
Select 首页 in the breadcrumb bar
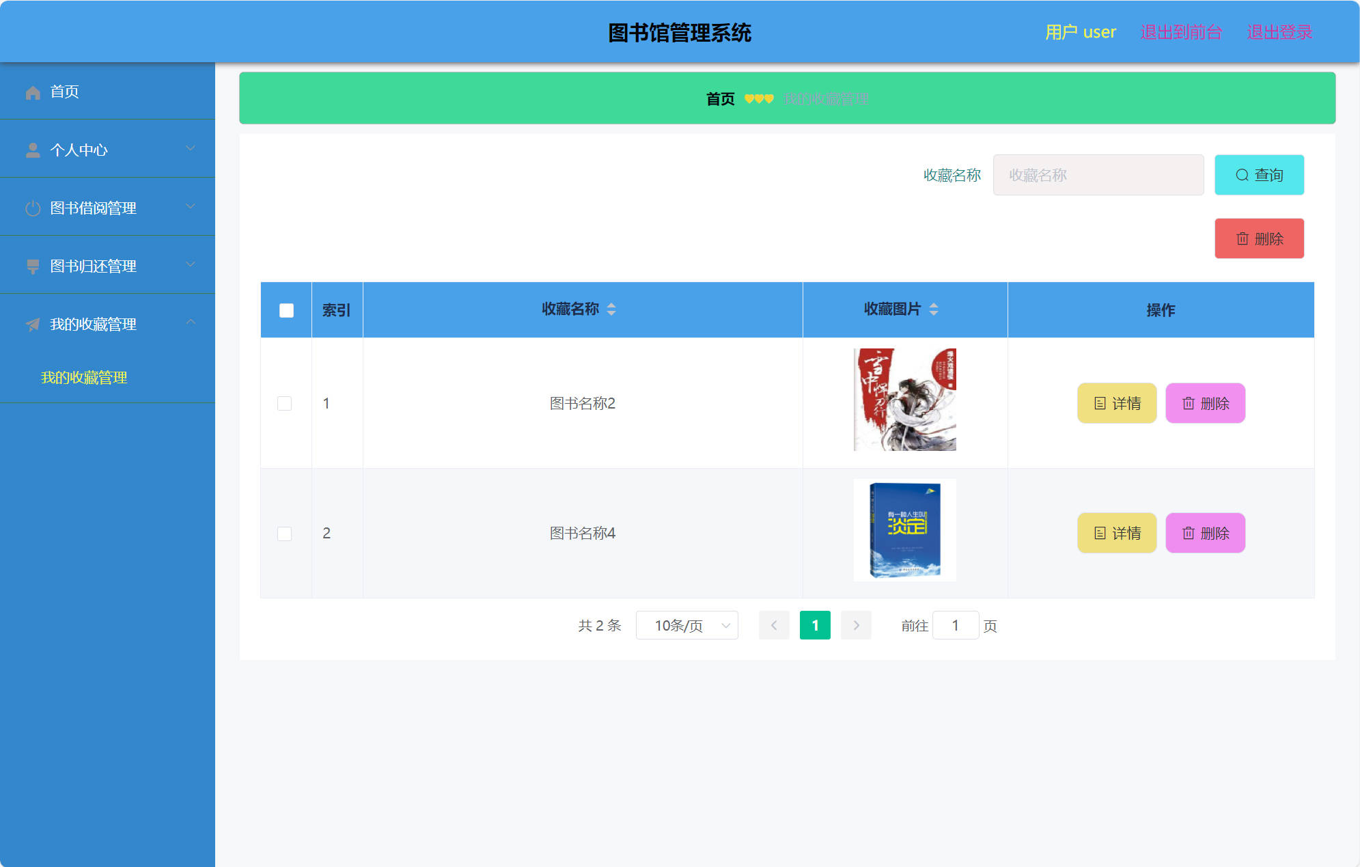point(720,98)
